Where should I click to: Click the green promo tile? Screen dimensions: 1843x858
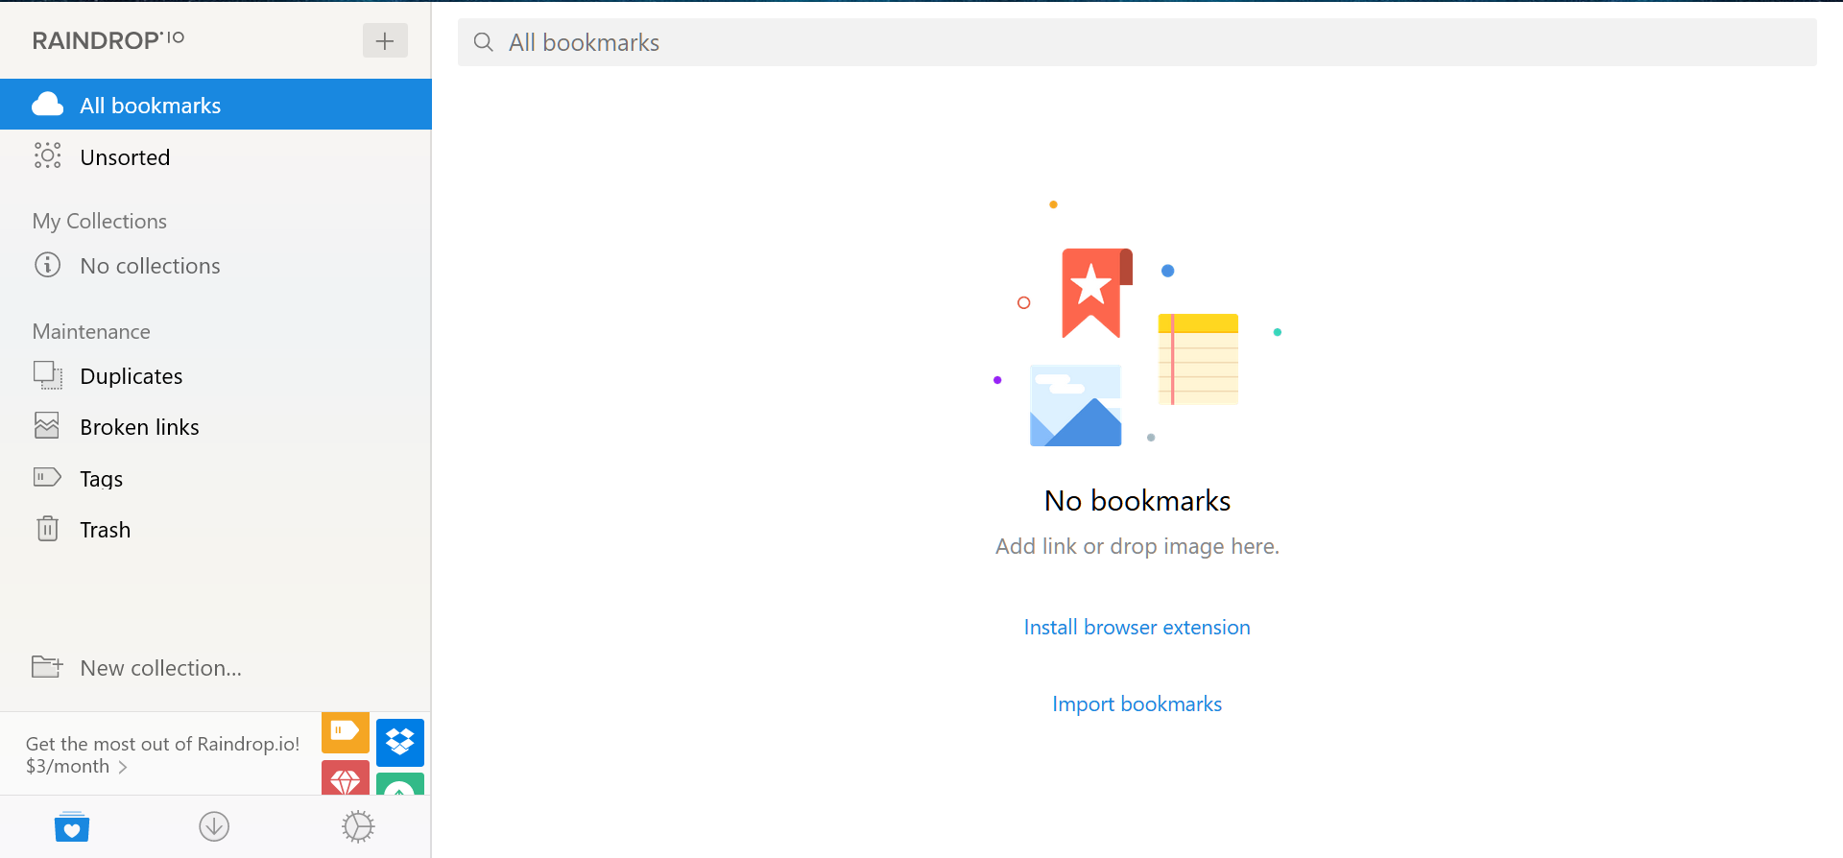click(x=400, y=783)
